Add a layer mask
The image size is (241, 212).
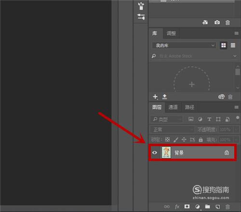click(x=187, y=206)
